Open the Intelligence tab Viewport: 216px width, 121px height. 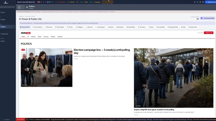[80, 27]
